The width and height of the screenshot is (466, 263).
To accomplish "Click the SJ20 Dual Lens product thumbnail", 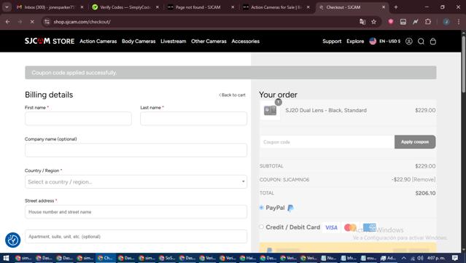I will tap(270, 111).
